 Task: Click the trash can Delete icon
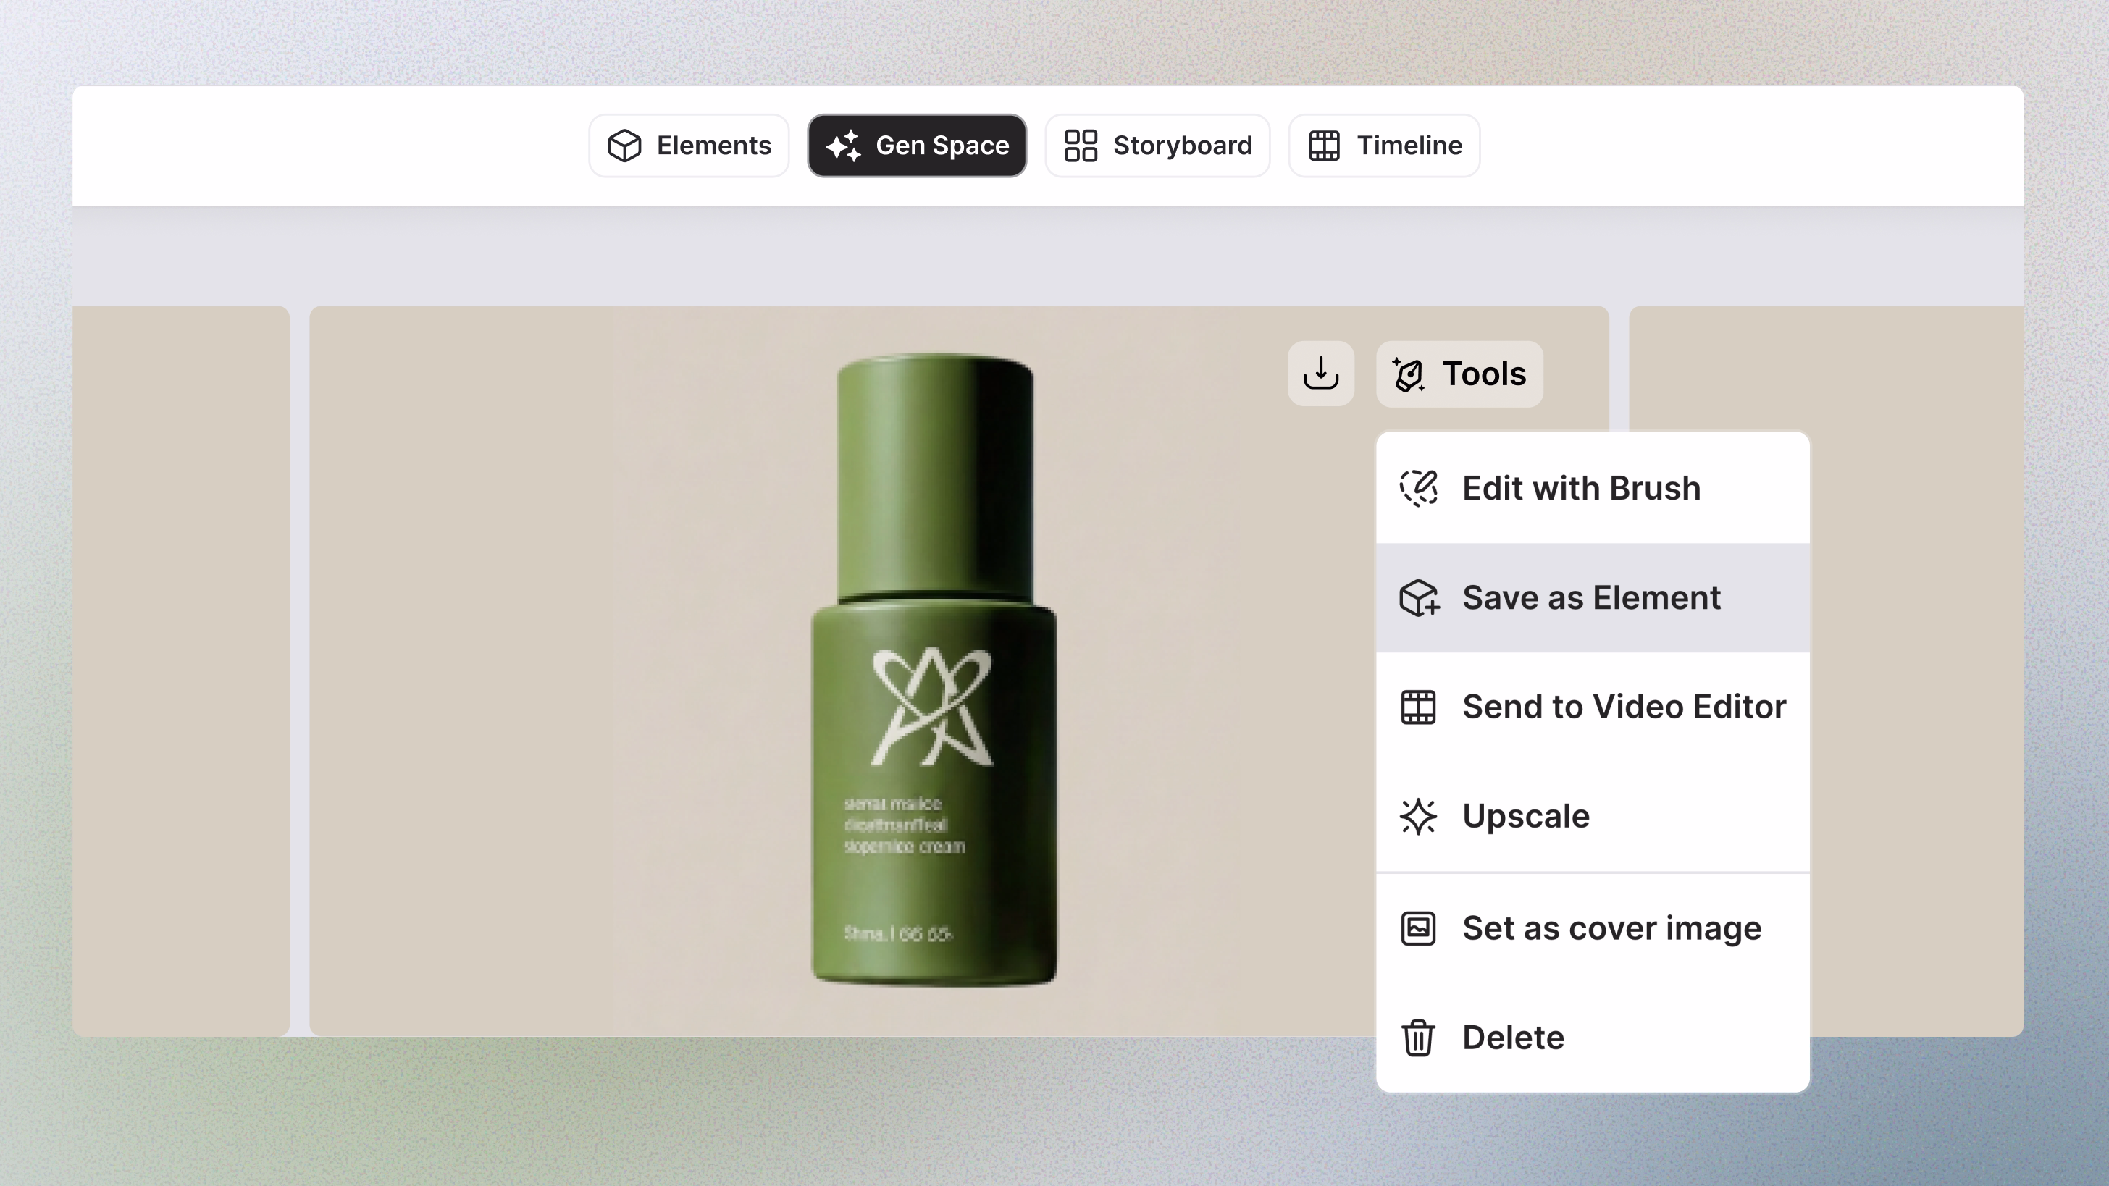pos(1418,1038)
